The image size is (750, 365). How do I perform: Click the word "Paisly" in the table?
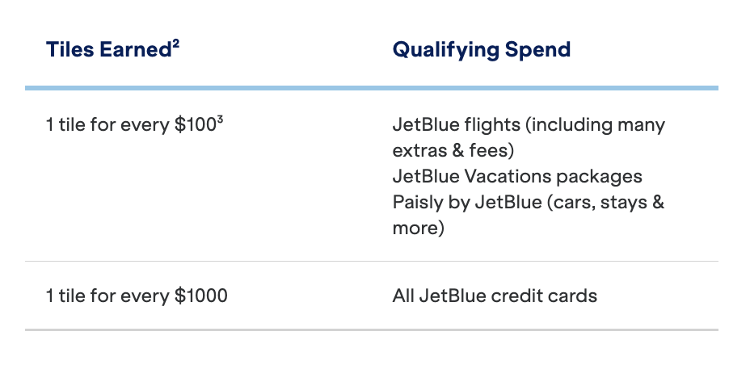click(417, 202)
